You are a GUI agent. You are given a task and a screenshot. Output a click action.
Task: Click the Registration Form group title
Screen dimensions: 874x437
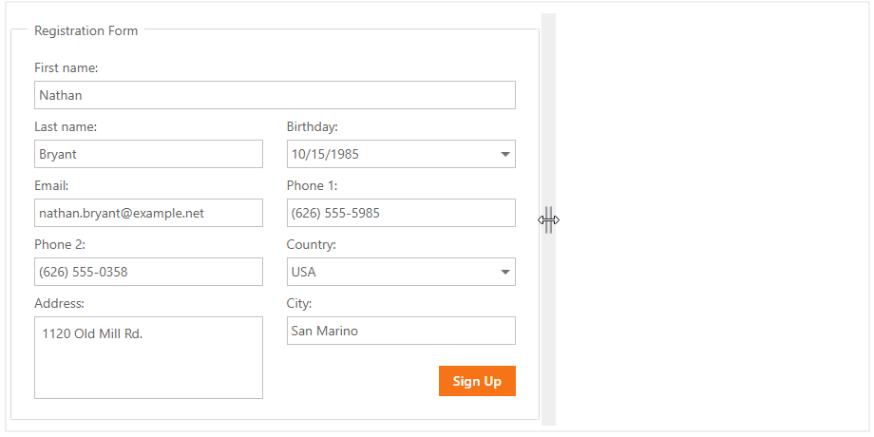pyautogui.click(x=85, y=30)
